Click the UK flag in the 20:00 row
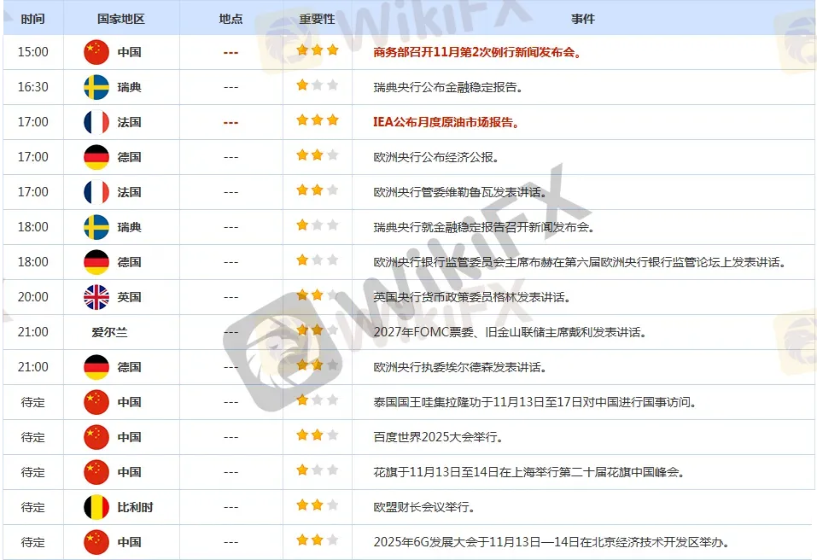The height and width of the screenshot is (560, 817). 96,297
